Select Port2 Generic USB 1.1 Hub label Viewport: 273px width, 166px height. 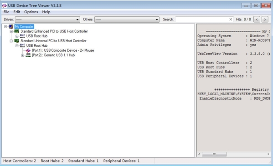pos(53,55)
